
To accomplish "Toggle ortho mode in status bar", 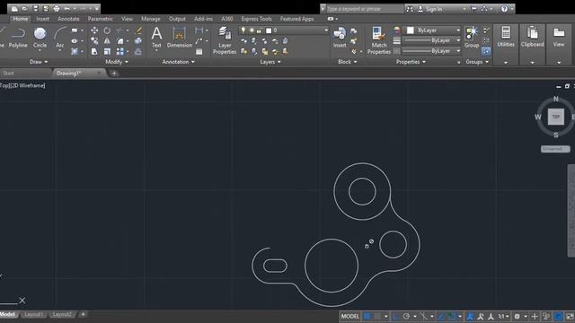I will click(395, 316).
